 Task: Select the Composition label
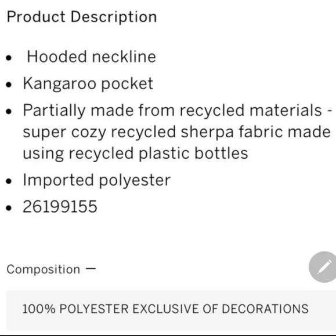click(43, 269)
